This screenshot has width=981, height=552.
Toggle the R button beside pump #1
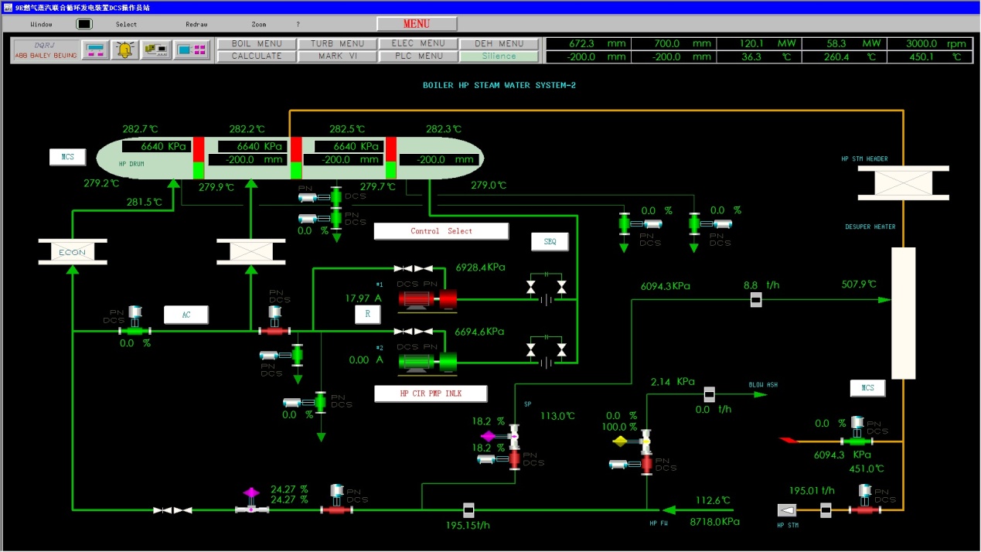tap(367, 315)
